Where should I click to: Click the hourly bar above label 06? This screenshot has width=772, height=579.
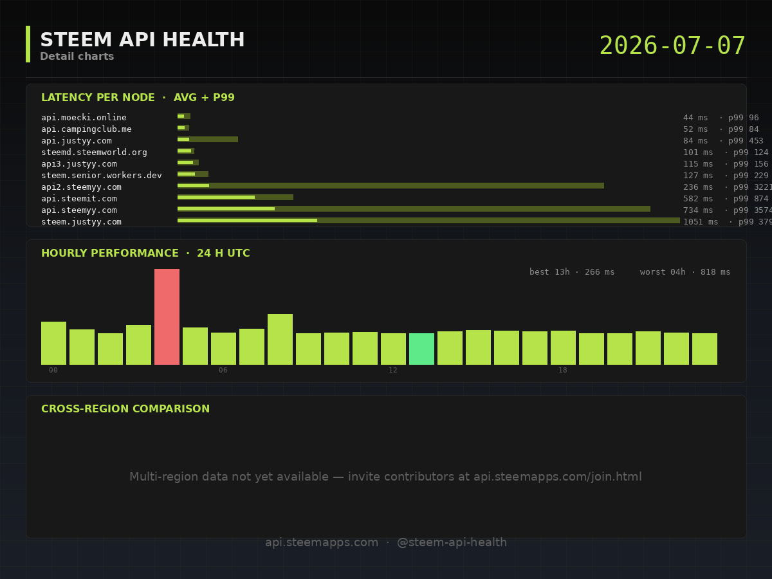[x=223, y=349]
